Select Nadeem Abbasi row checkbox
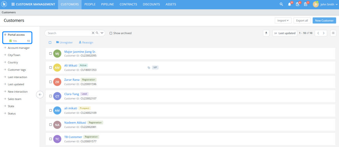The image size is (339, 147). point(51,125)
